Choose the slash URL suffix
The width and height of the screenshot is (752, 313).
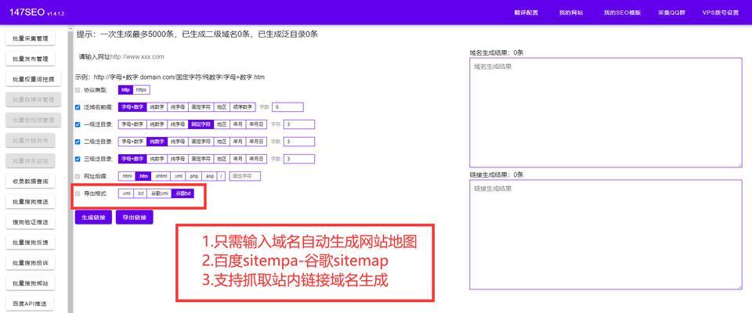click(221, 176)
